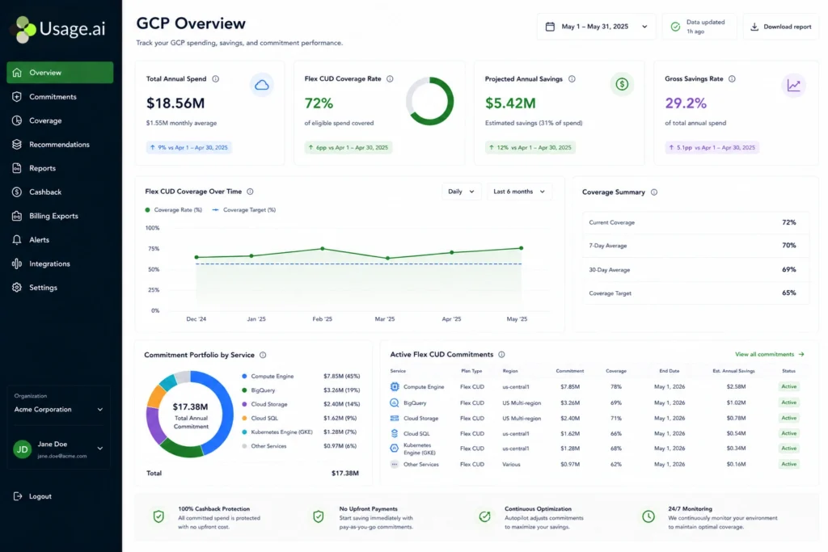Screen dimensions: 828x552
Task: Click the BigQuery service icon in table
Action: point(395,402)
